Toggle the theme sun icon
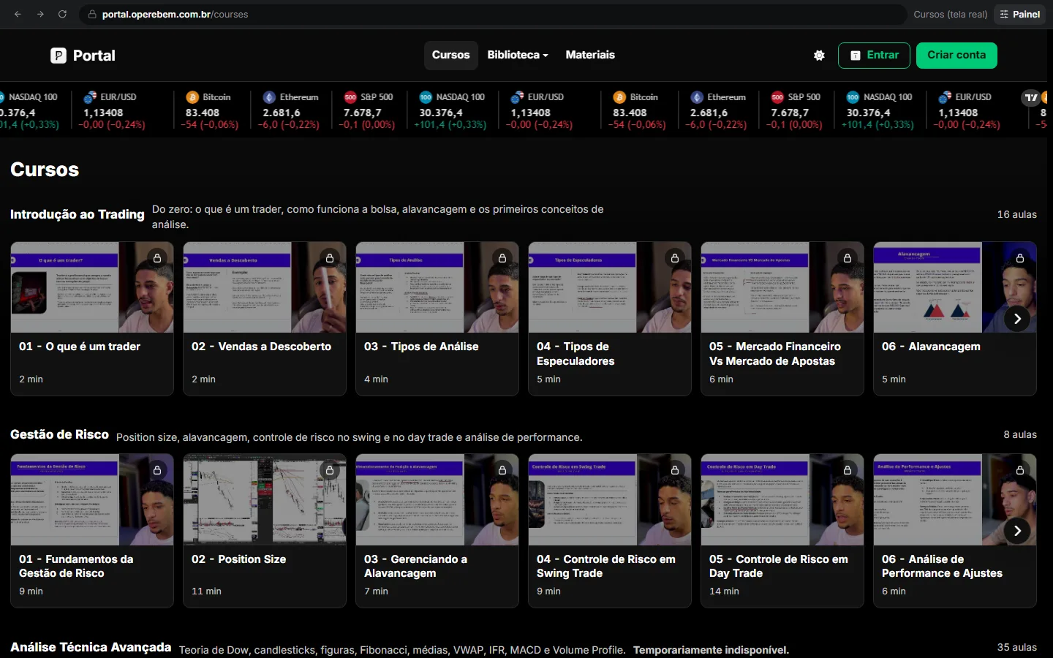The image size is (1053, 658). [819, 56]
